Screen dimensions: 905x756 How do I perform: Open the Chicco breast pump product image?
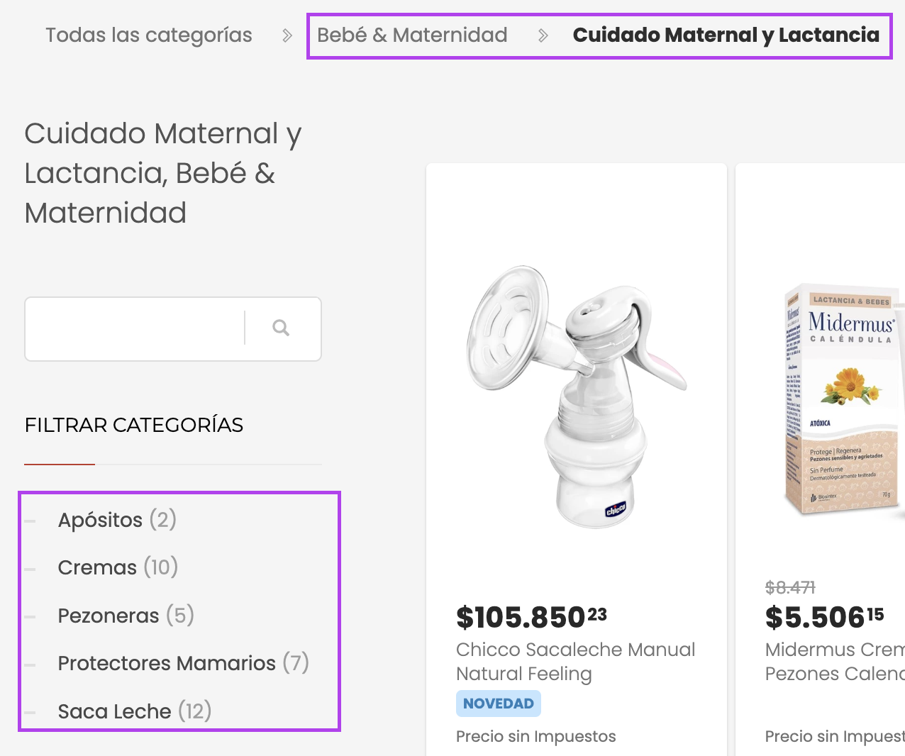576,396
